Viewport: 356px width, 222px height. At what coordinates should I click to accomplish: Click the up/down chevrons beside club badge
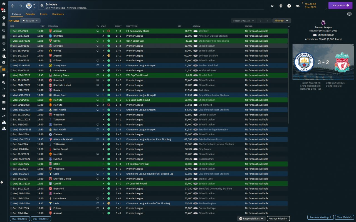pos(34,6)
